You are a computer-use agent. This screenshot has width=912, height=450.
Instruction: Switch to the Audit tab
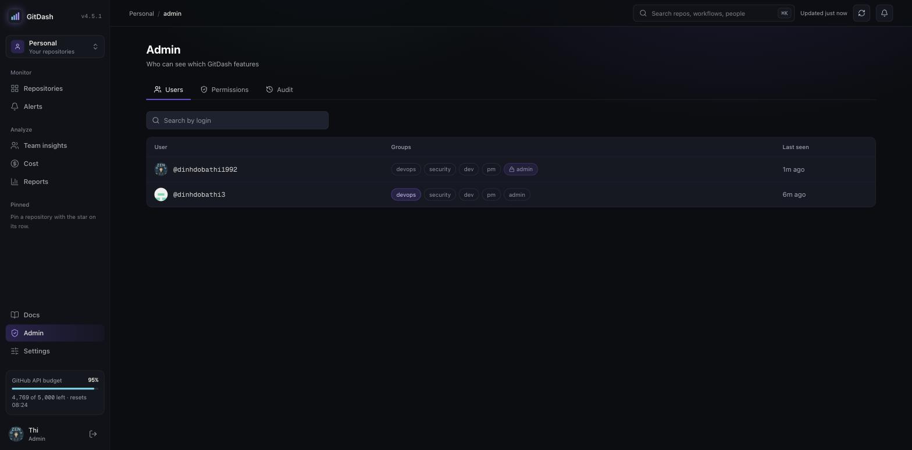[279, 90]
